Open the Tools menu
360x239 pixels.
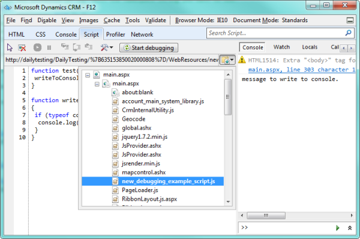tap(133, 20)
